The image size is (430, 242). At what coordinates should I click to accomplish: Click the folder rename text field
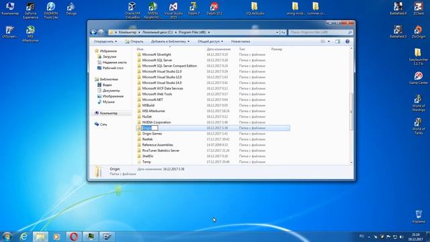click(x=149, y=128)
